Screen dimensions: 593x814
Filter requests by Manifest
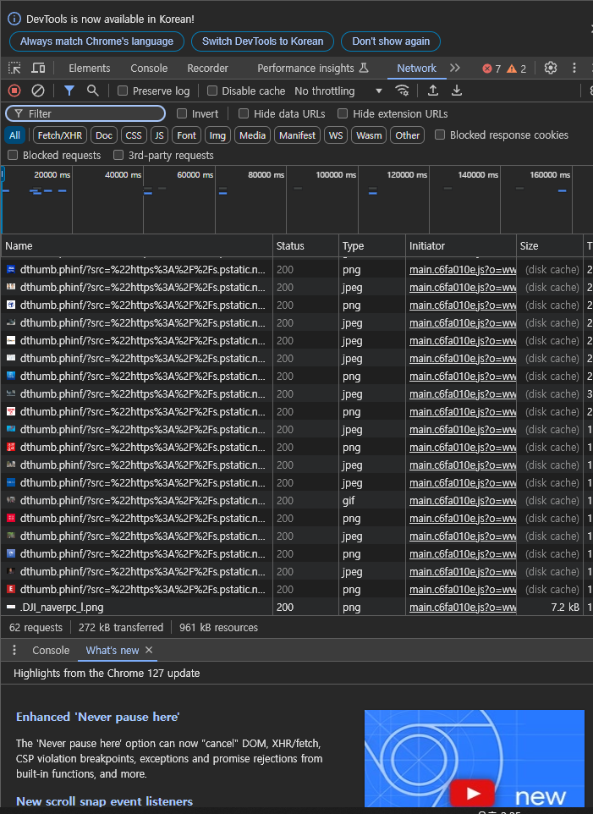(x=297, y=135)
